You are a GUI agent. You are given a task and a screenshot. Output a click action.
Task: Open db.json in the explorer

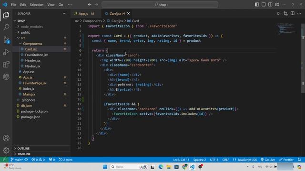coord(27,105)
